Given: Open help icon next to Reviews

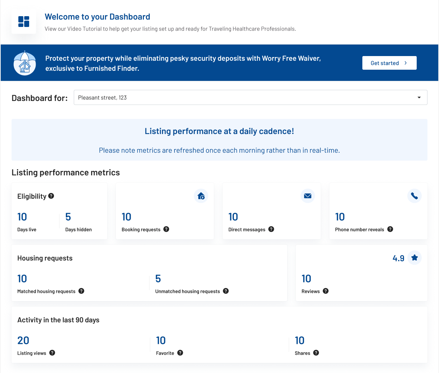Looking at the screenshot, I should pos(326,291).
